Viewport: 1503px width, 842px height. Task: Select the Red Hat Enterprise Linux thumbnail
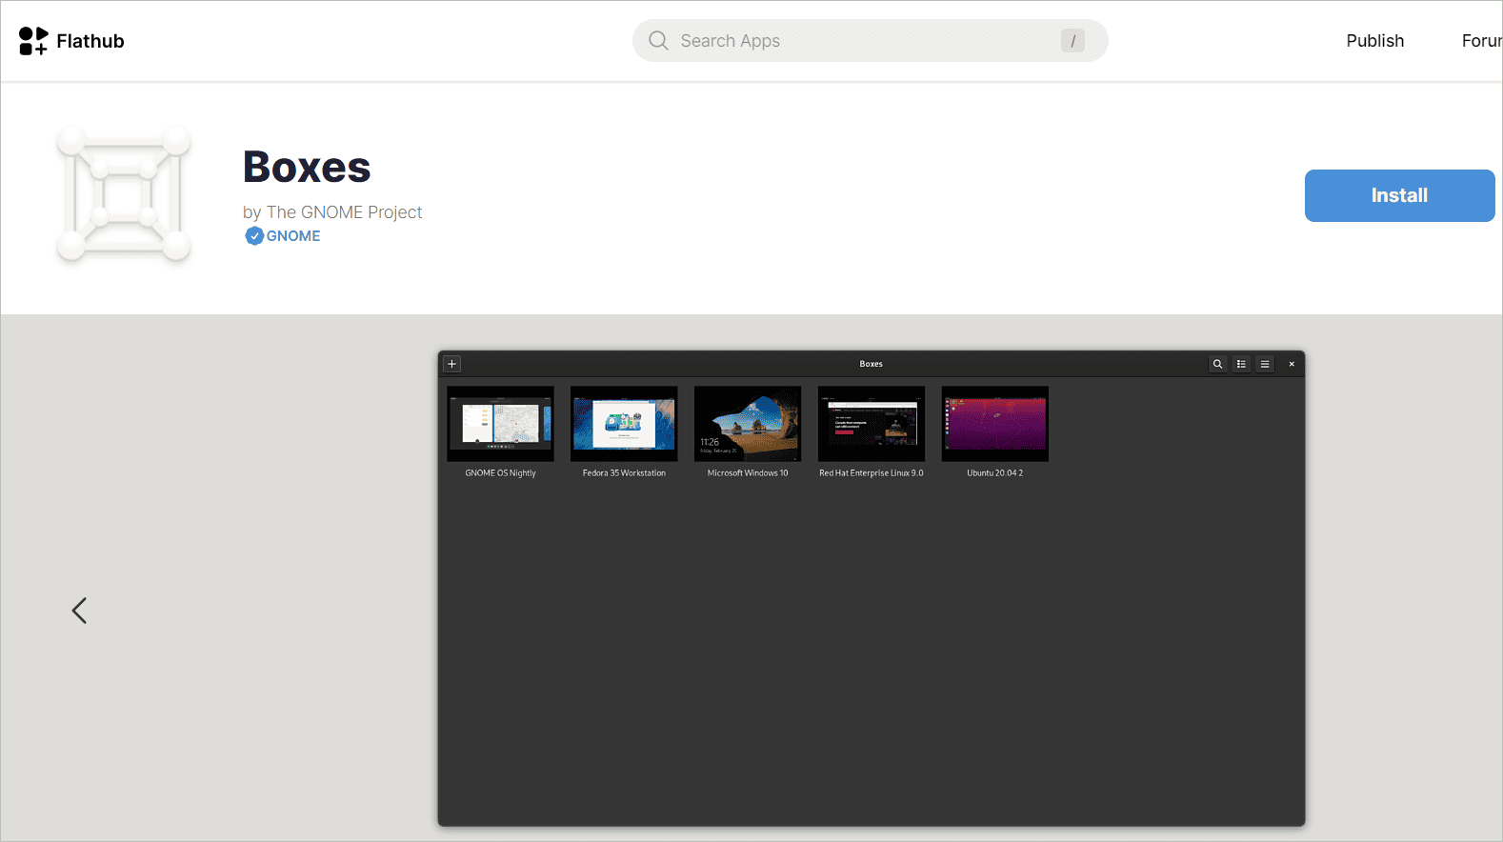click(872, 424)
